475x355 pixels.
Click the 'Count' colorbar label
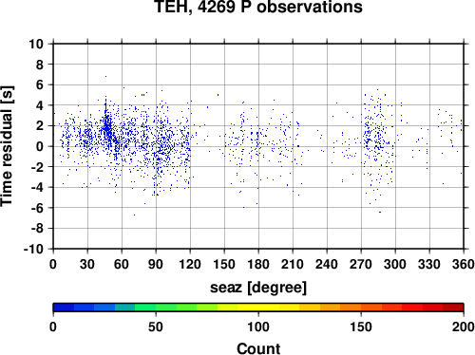[258, 348]
